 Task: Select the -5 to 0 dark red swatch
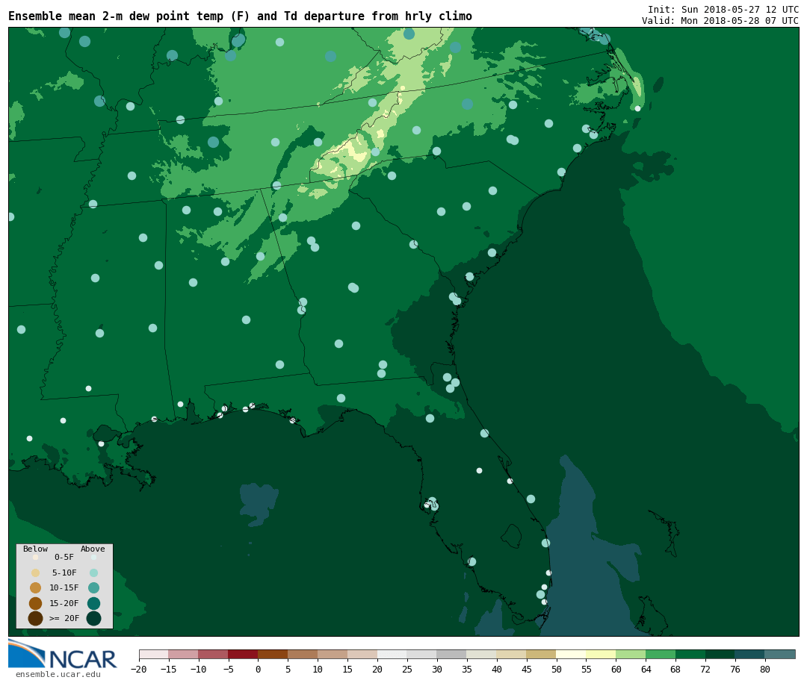(244, 654)
